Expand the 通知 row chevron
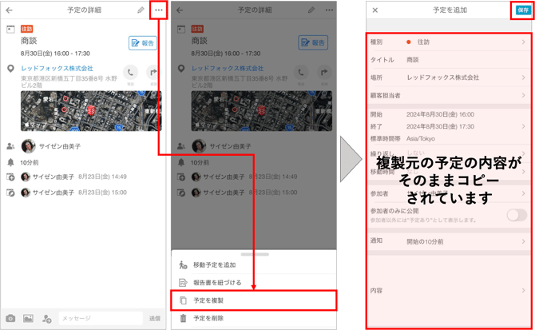Image resolution: width=535 pixels, height=330 pixels. pyautogui.click(x=524, y=241)
